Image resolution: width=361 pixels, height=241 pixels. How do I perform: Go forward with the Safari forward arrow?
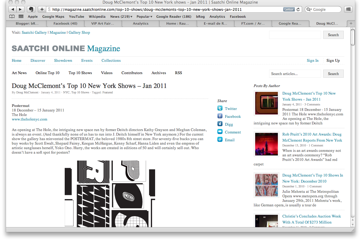pyautogui.click(x=20, y=9)
